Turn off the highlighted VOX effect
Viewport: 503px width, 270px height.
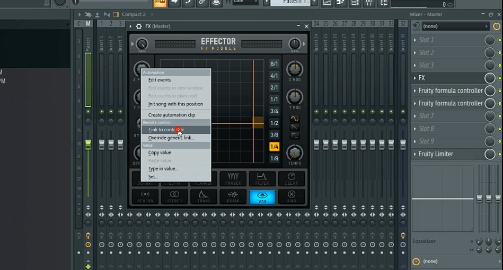click(x=262, y=196)
